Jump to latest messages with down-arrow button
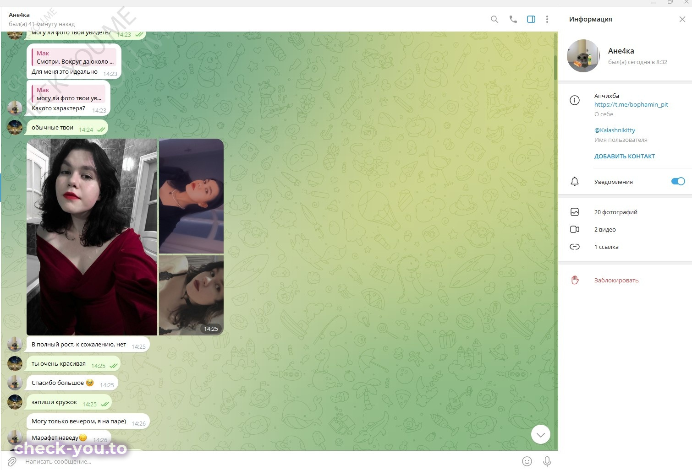 point(541,435)
